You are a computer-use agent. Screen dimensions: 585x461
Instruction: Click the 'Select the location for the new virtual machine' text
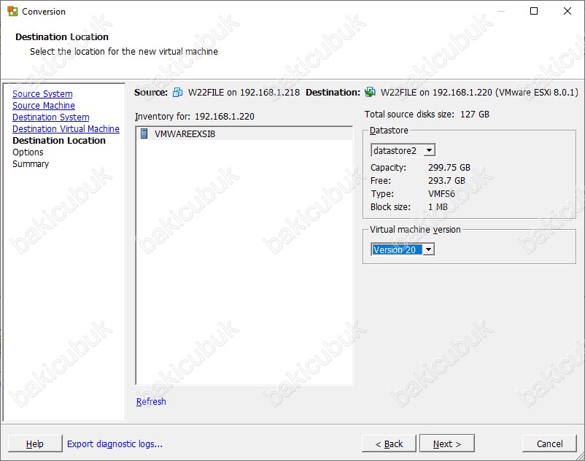[124, 52]
